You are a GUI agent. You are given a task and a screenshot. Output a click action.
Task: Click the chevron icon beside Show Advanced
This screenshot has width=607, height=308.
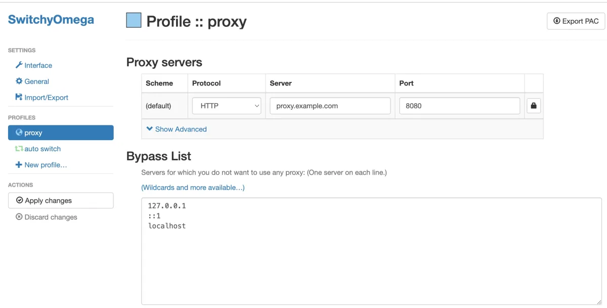(x=150, y=129)
